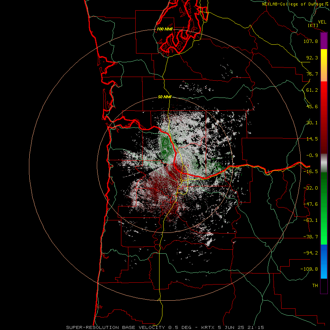Click the -63.1 legend value
330x330 pixels.
coord(311,220)
